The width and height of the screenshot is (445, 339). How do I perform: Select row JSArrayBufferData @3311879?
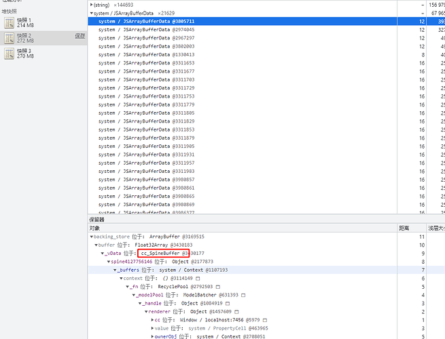(266, 138)
